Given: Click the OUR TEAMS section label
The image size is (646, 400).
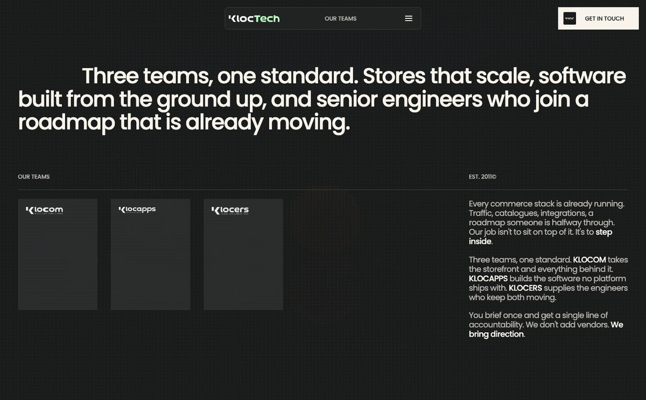Looking at the screenshot, I should (34, 177).
